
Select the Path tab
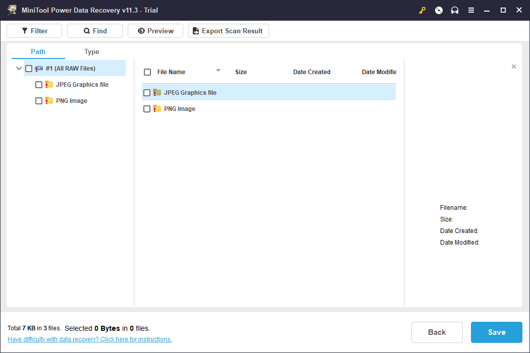pos(38,51)
